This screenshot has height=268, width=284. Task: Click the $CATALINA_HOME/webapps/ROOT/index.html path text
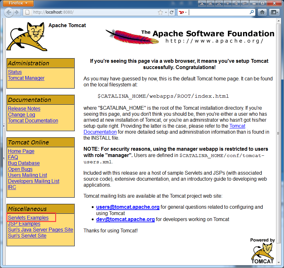163,96
